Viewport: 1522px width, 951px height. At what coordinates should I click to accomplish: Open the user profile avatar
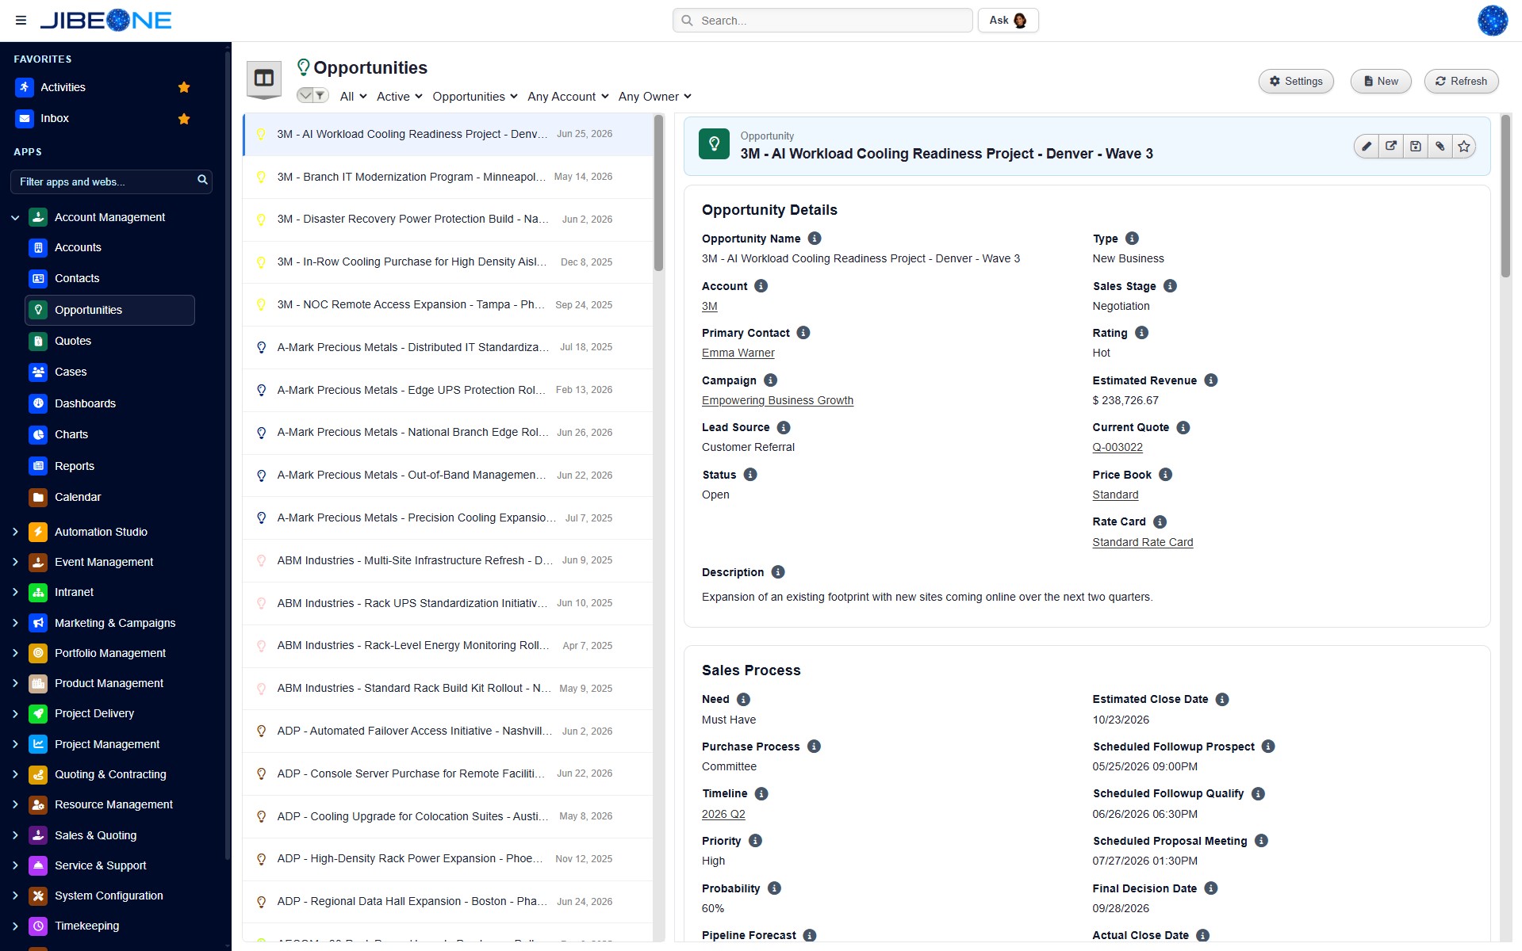click(x=1492, y=21)
